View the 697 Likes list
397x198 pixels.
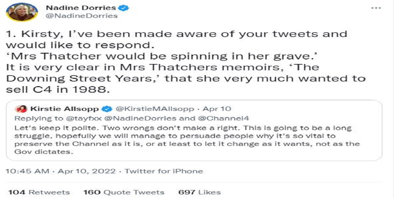pos(199,192)
